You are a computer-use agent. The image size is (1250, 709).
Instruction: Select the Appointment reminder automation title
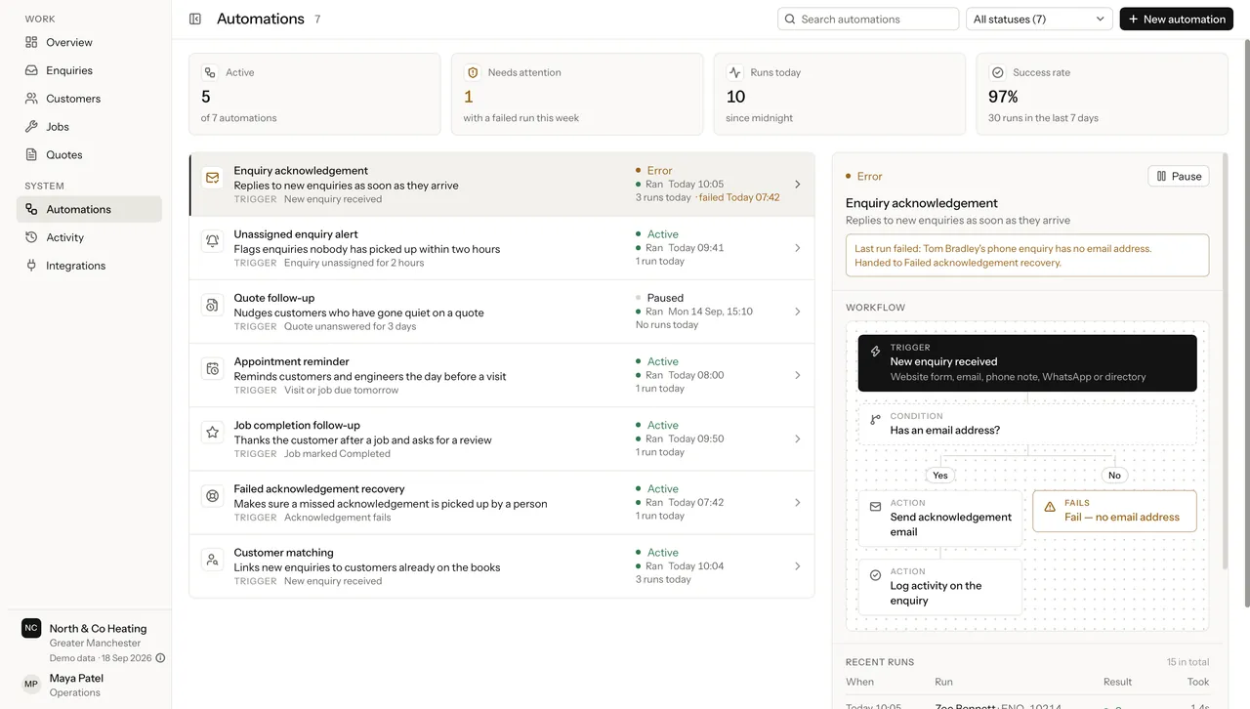[291, 361]
